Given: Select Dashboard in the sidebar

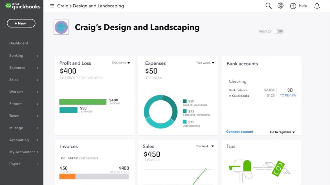Looking at the screenshot, I should coord(19,43).
